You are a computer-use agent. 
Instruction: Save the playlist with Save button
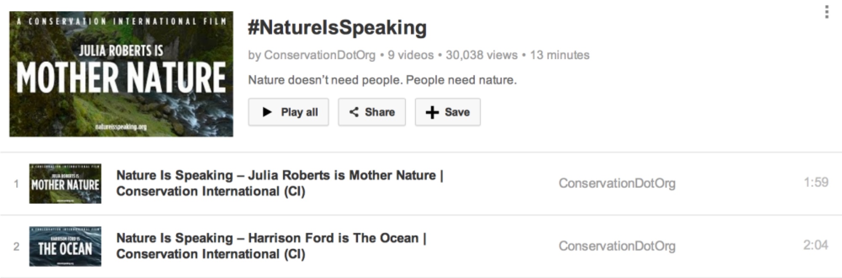(x=447, y=112)
